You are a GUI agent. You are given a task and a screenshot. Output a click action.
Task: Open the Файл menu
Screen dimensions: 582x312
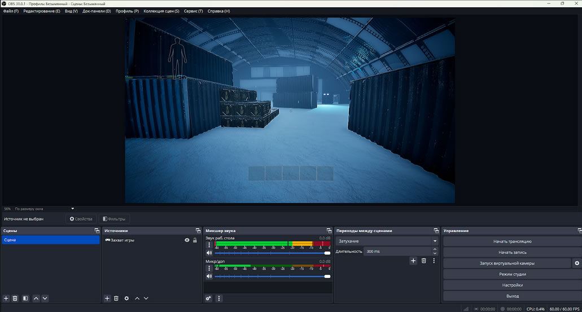11,11
